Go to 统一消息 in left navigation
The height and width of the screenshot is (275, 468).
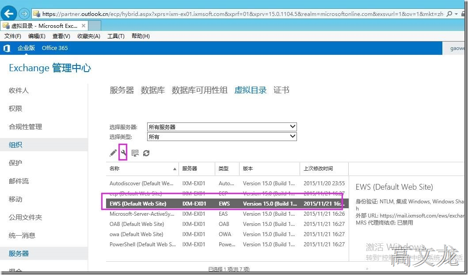(22, 235)
